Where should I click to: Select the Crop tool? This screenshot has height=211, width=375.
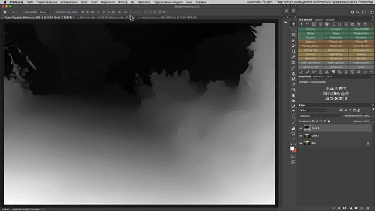(293, 52)
